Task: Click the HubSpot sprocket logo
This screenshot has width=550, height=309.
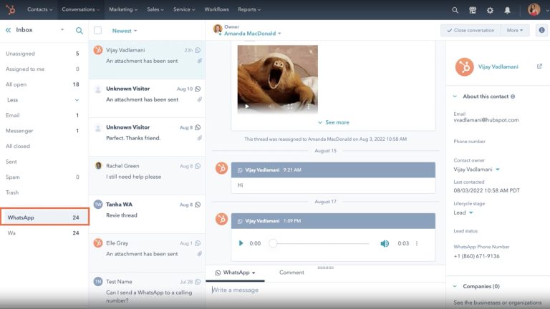Action: (11, 9)
